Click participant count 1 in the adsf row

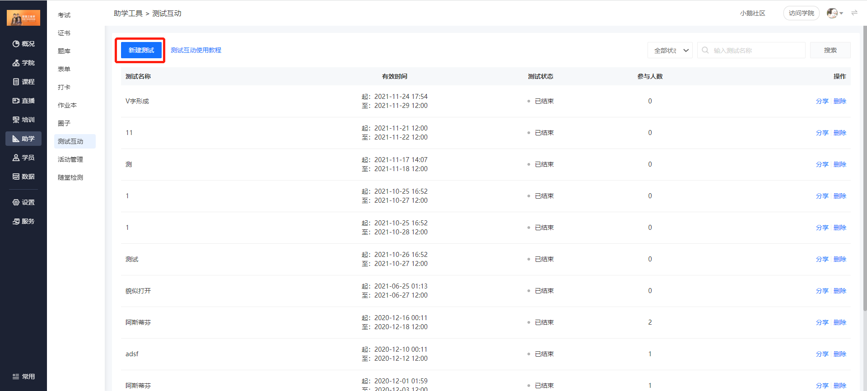click(650, 354)
